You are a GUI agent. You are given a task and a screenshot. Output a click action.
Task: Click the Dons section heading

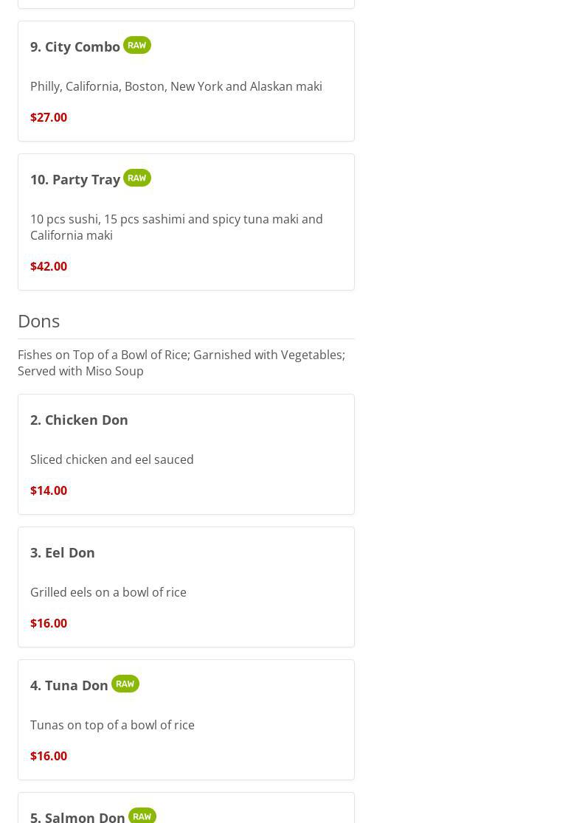coord(38,321)
